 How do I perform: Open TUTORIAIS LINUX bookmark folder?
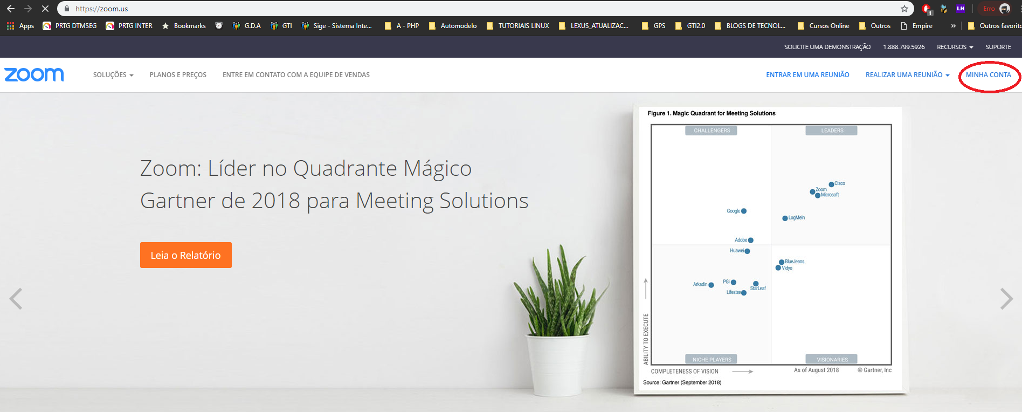pos(517,26)
